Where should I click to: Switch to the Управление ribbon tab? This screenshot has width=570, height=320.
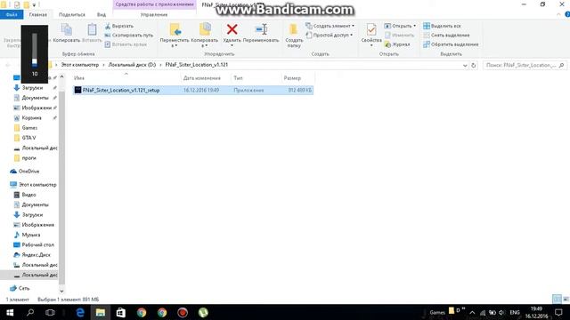pos(154,15)
